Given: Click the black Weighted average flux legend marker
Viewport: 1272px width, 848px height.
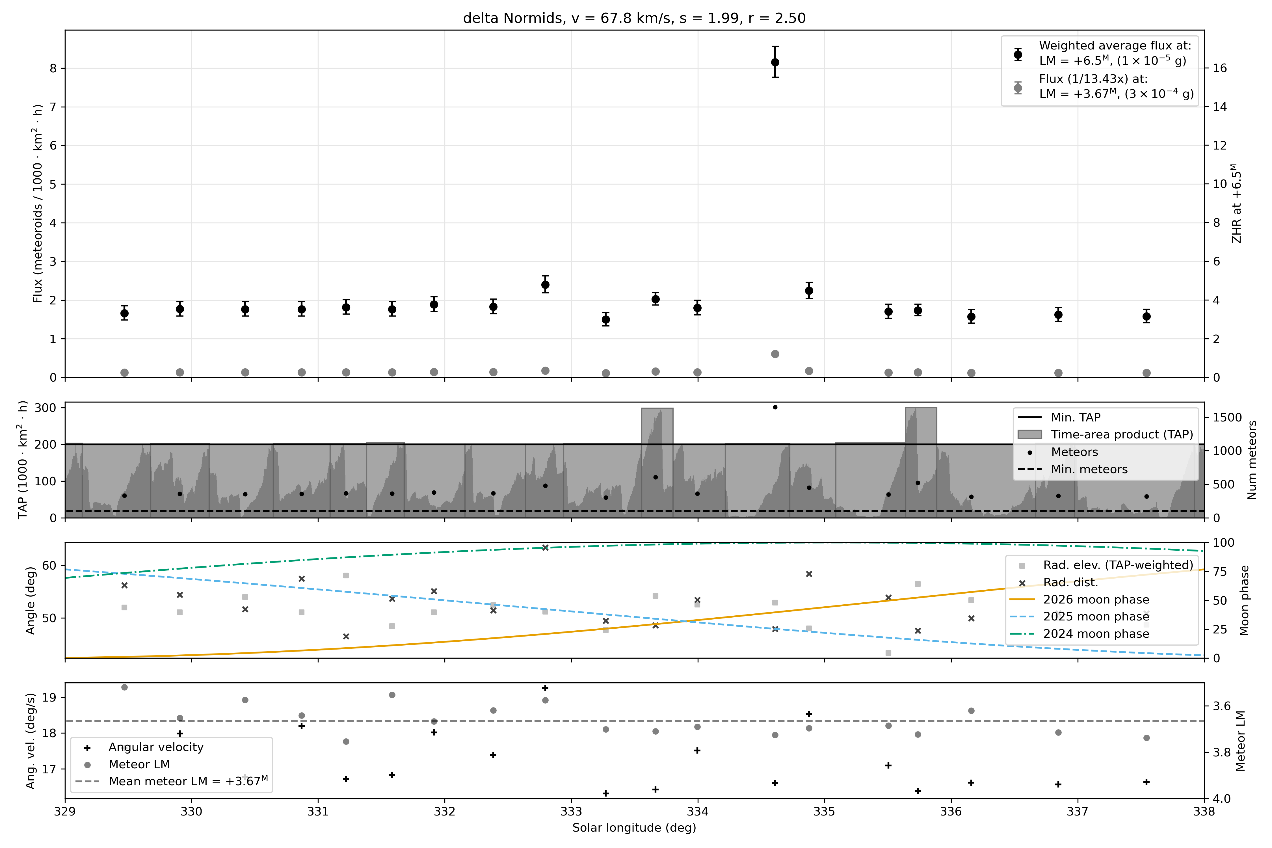Looking at the screenshot, I should [1018, 54].
